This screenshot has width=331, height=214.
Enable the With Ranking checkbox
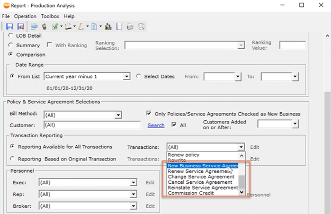tap(50, 45)
